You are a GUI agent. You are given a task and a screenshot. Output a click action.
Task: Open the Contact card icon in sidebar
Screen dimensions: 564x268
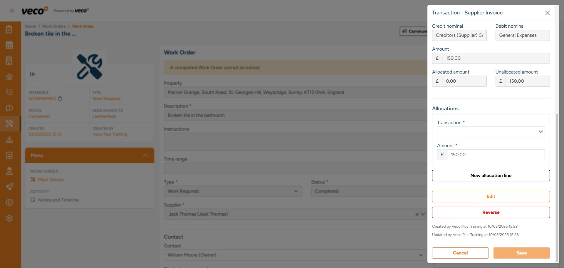(10, 155)
